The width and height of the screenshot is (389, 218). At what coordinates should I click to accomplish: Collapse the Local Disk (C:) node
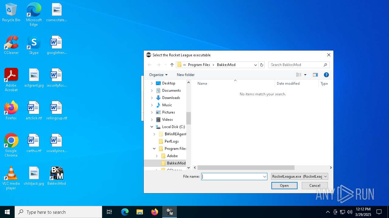(x=152, y=127)
